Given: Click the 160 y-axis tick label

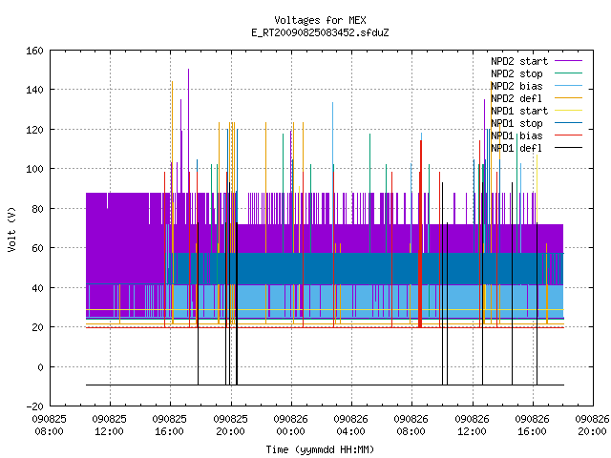Looking at the screenshot, I should tap(34, 51).
